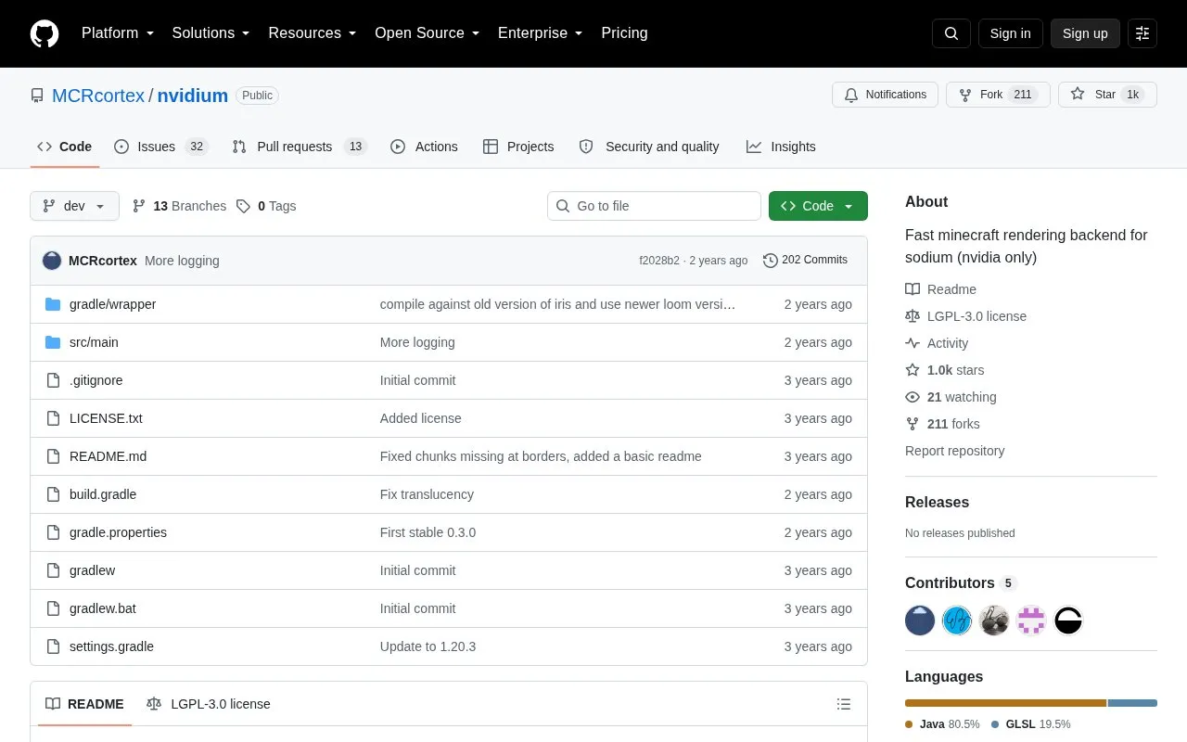View the 13 Branches list
The width and height of the screenshot is (1187, 742).
point(179,206)
